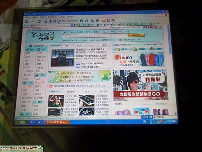The width and height of the screenshot is (202, 152).
Task: Click the IME language indicator in taskbar
Action: coord(145,121)
